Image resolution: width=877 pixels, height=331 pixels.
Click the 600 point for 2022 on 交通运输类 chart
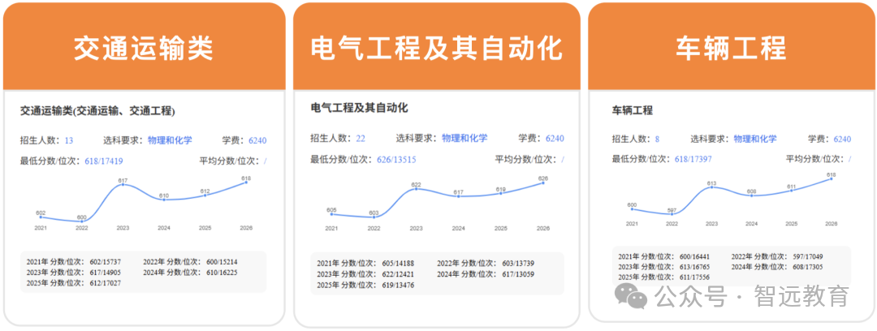coord(82,221)
